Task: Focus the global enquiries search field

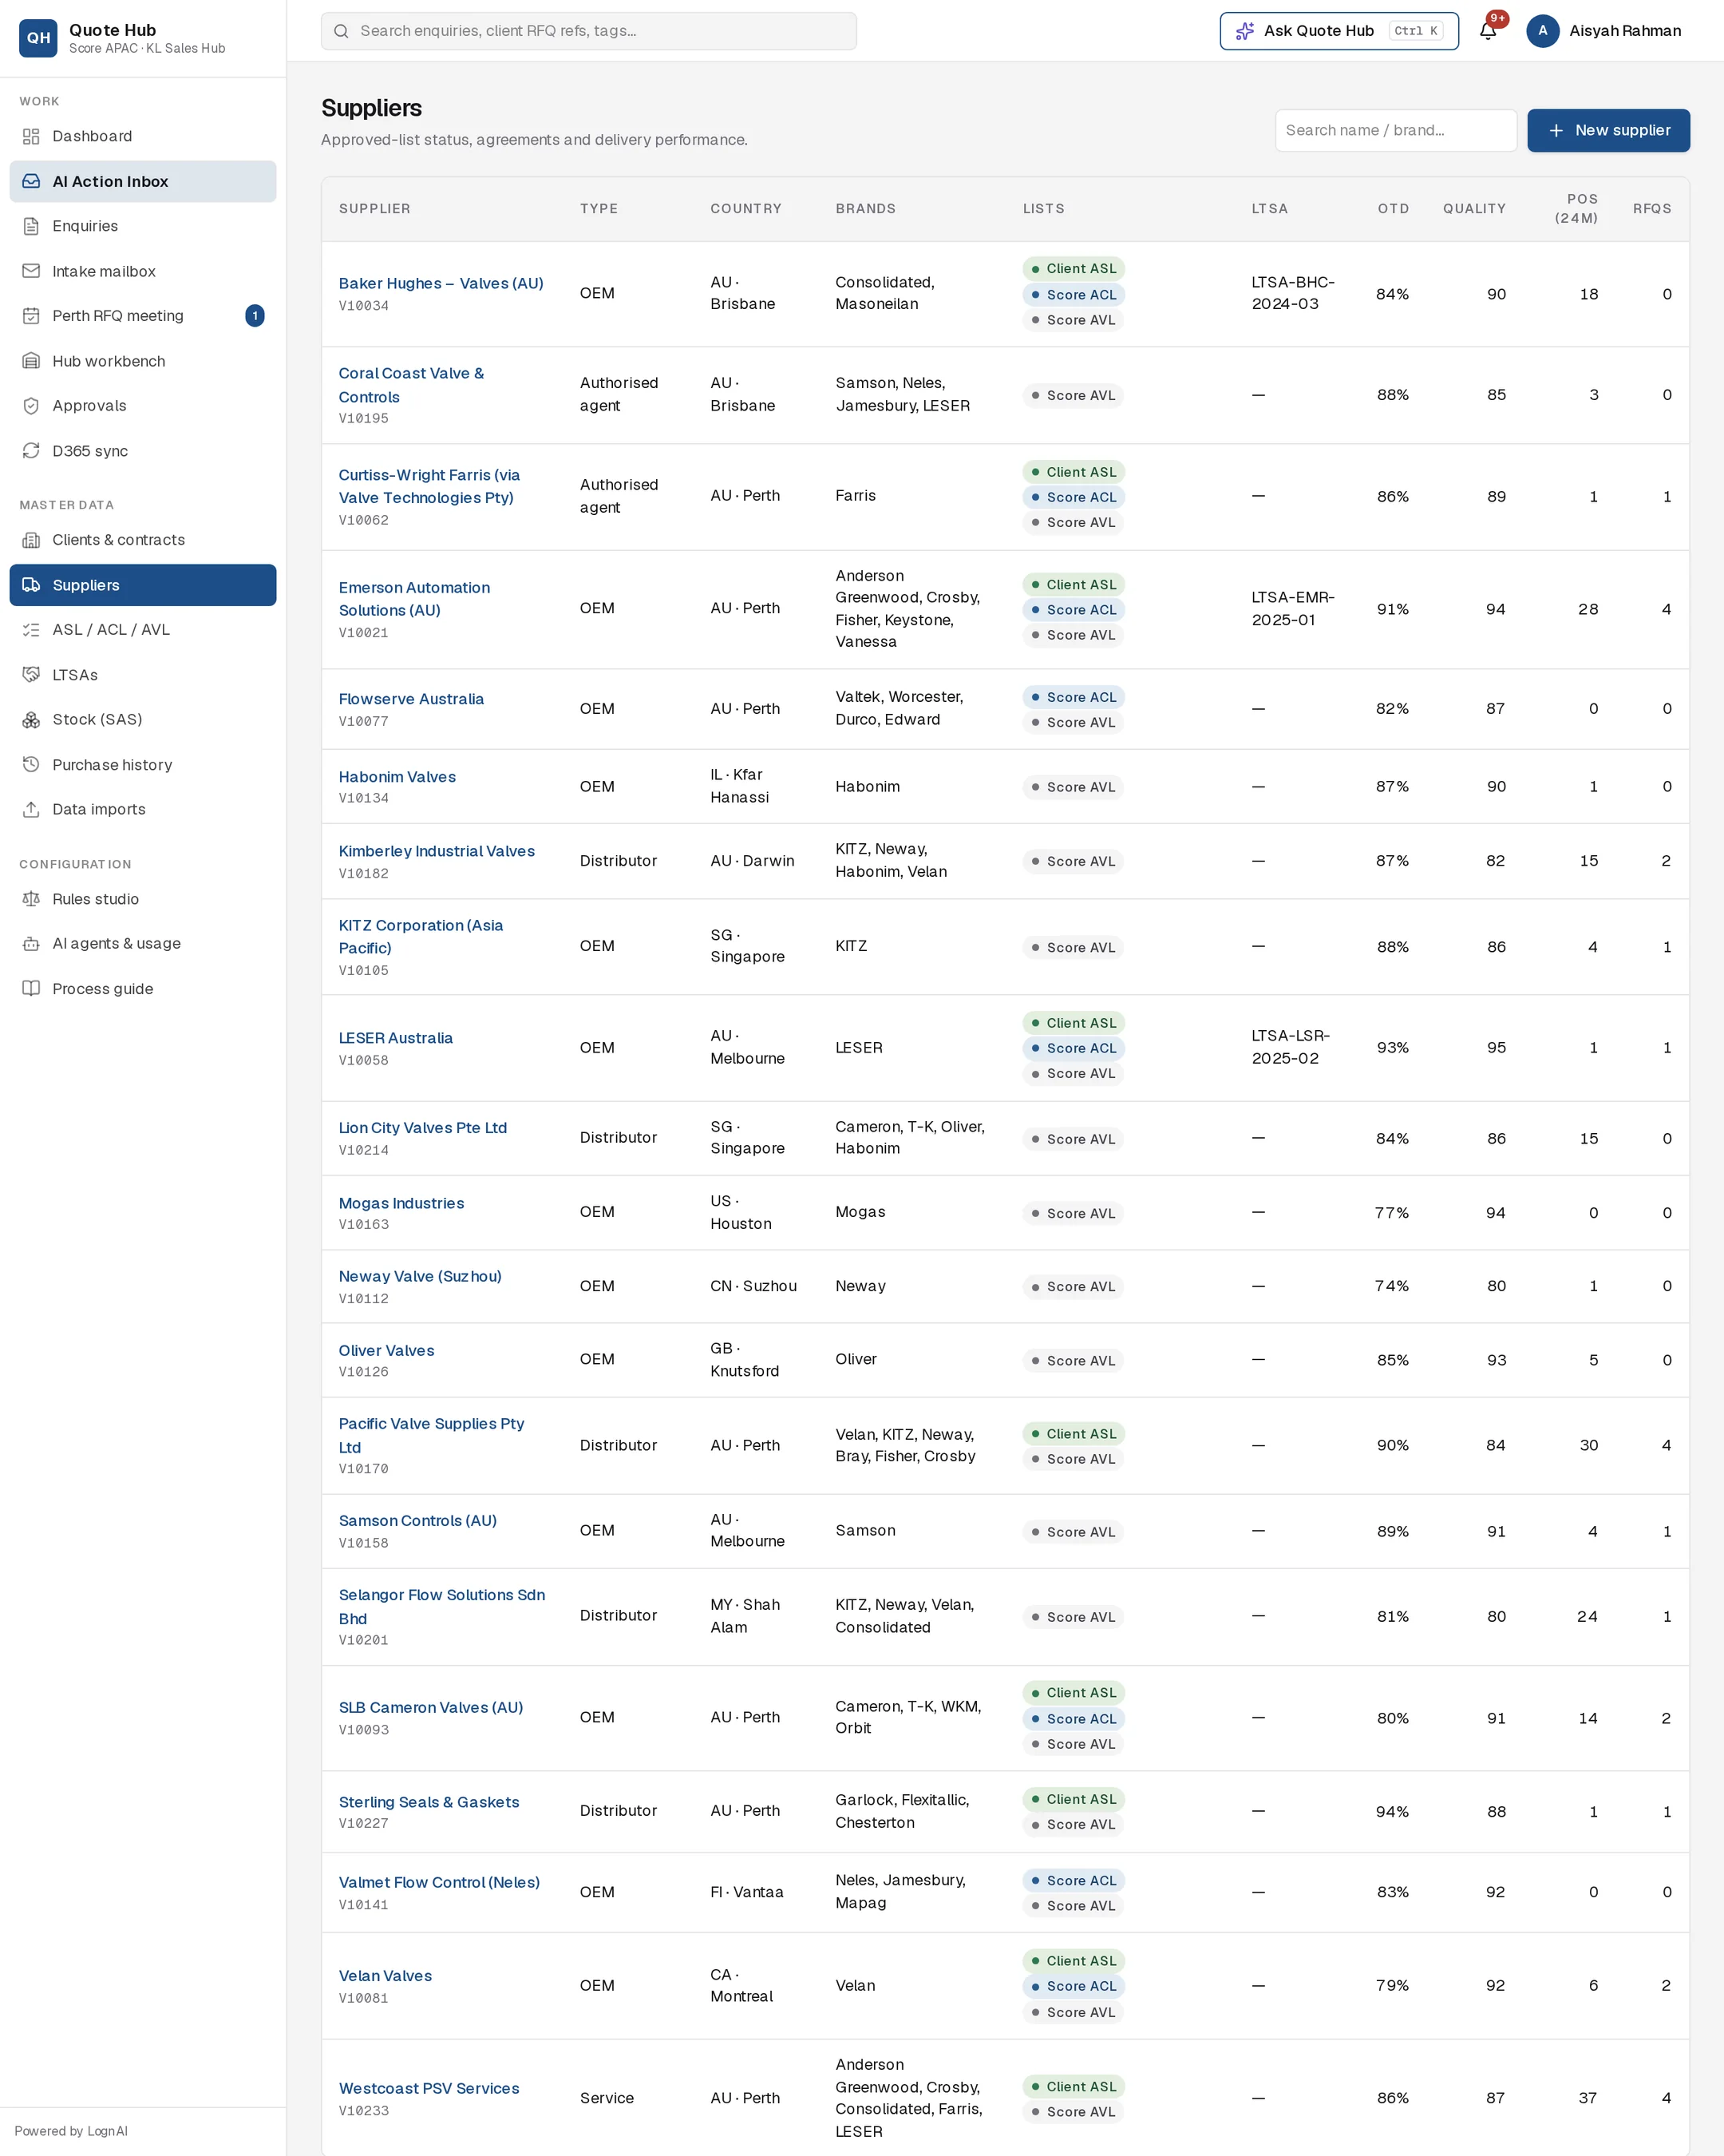Action: 589,31
